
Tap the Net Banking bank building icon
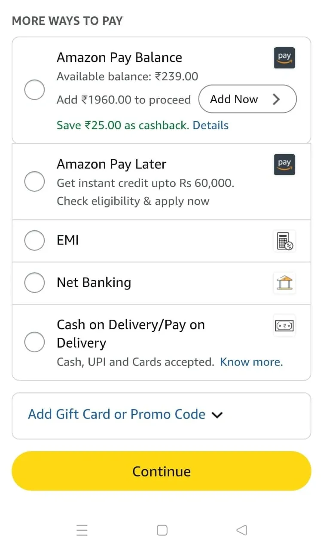(x=284, y=283)
